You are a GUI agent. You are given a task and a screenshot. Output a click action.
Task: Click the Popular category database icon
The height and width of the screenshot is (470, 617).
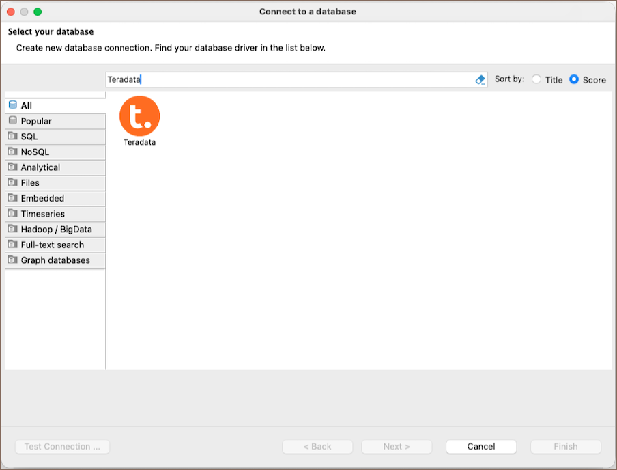[13, 121]
